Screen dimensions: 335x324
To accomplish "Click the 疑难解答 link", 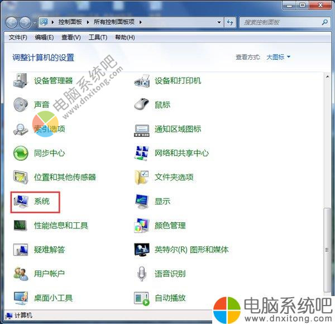I will coord(49,250).
